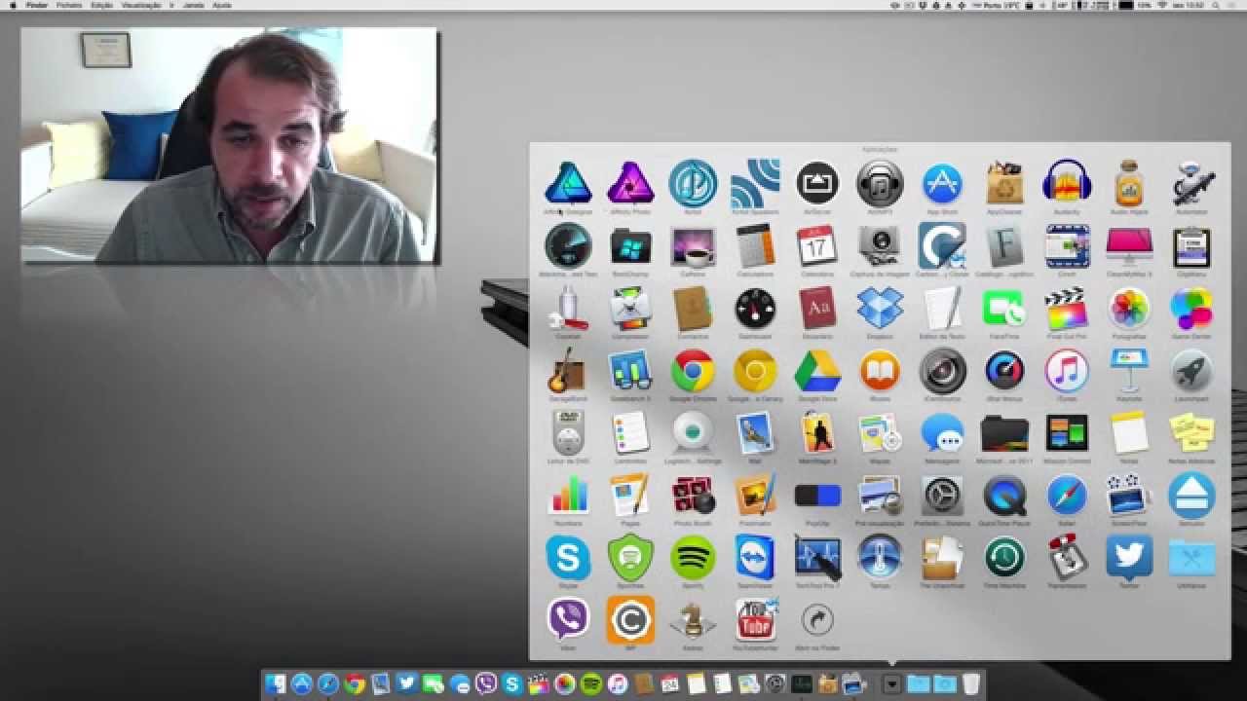Open CleanMyMac 3 pink monitor icon
Viewport: 1247px width, 701px height.
[x=1129, y=245]
